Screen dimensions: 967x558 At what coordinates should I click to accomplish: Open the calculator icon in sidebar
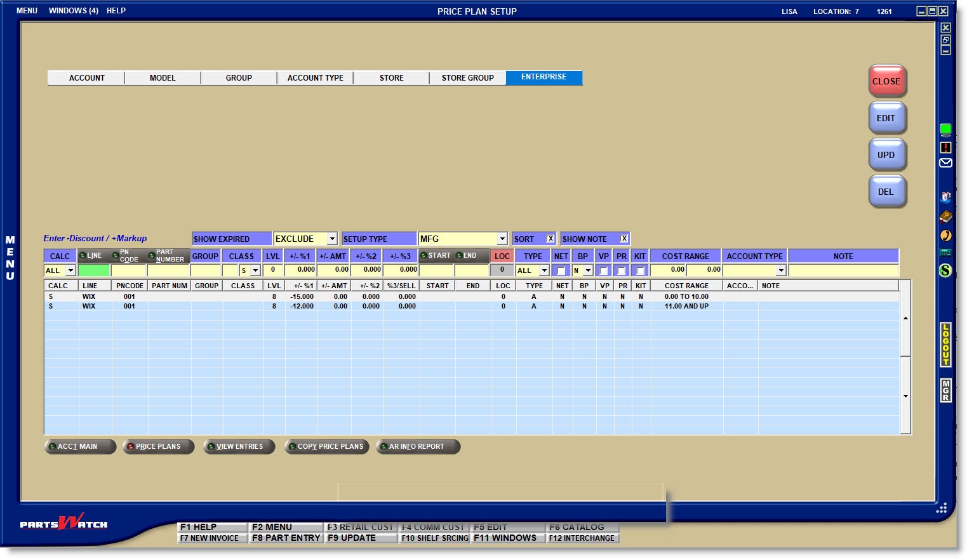coord(945,253)
